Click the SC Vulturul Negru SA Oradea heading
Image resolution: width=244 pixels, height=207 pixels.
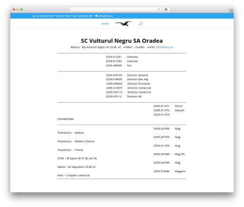(122, 41)
